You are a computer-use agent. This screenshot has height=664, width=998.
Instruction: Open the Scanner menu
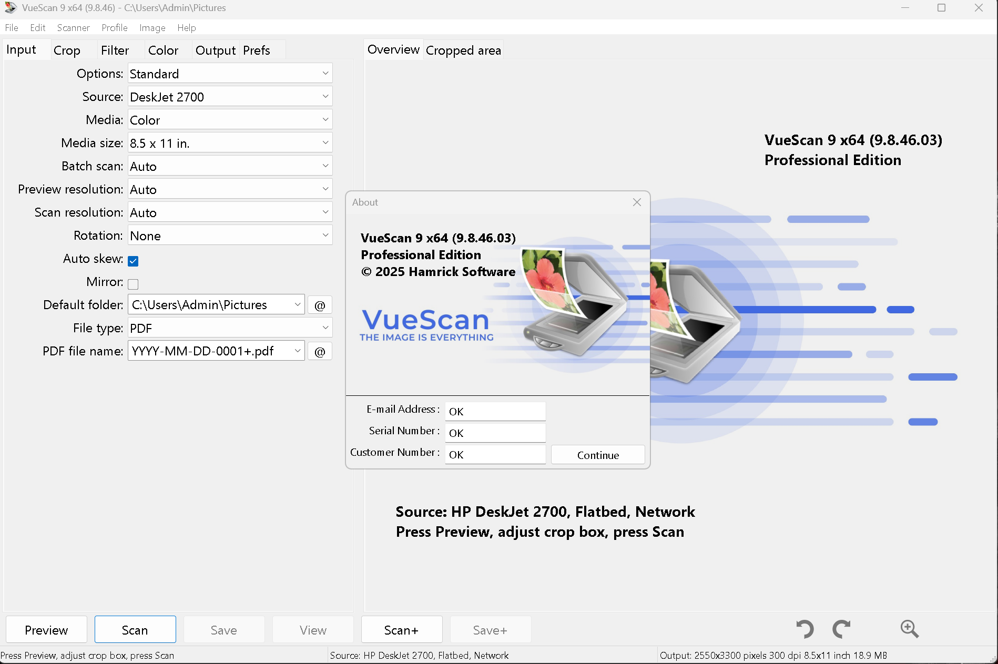click(x=73, y=28)
